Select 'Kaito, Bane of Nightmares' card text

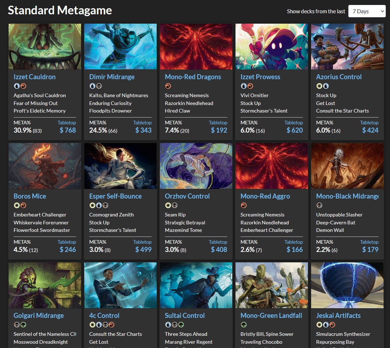pyautogui.click(x=119, y=95)
